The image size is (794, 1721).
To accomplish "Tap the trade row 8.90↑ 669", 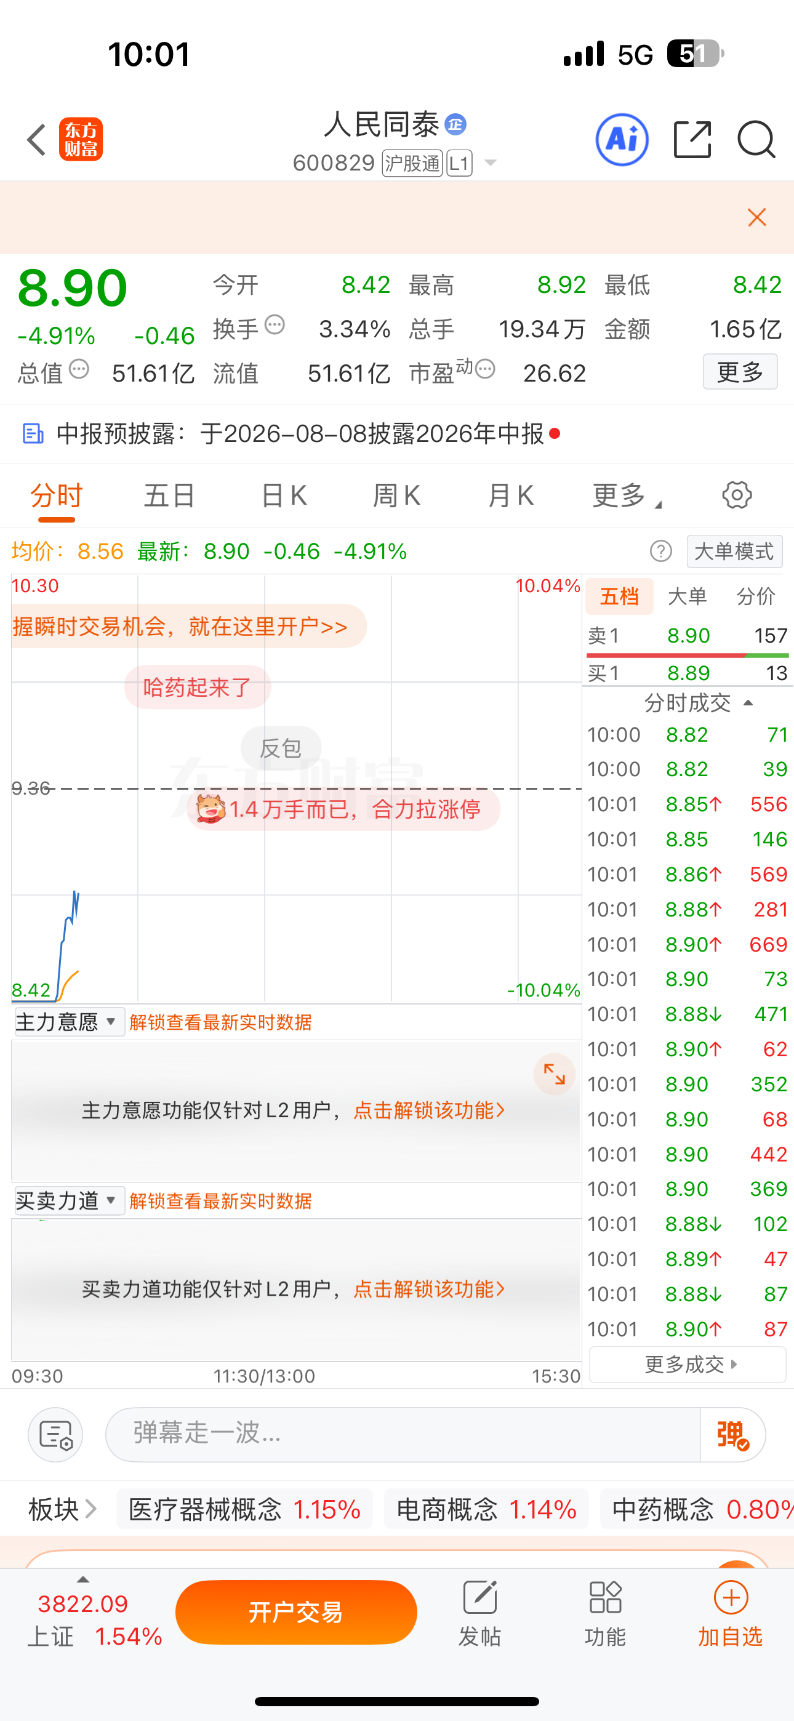I will (x=687, y=945).
